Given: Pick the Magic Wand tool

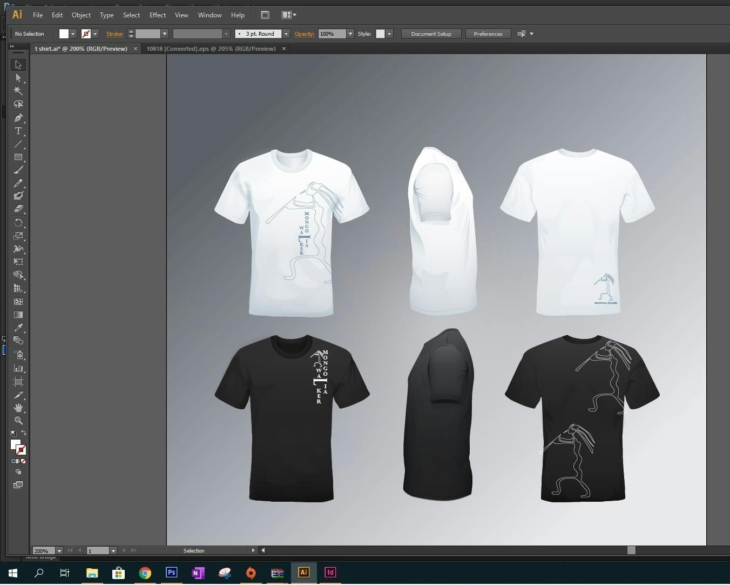Looking at the screenshot, I should pos(18,91).
